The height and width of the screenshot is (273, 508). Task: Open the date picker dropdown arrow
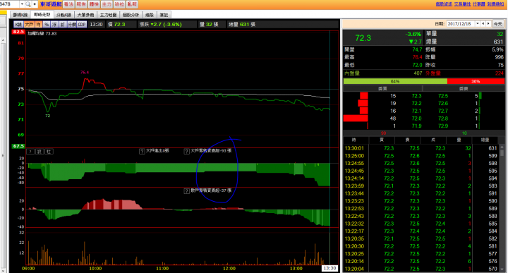(477, 24)
